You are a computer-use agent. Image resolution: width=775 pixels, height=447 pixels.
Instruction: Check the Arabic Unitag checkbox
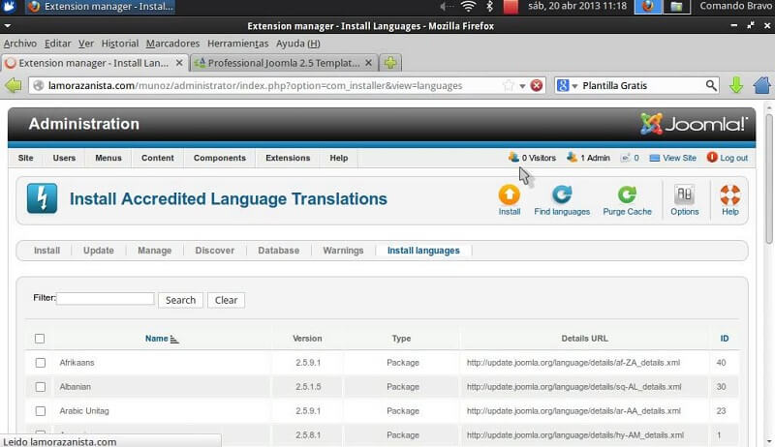[x=41, y=411]
